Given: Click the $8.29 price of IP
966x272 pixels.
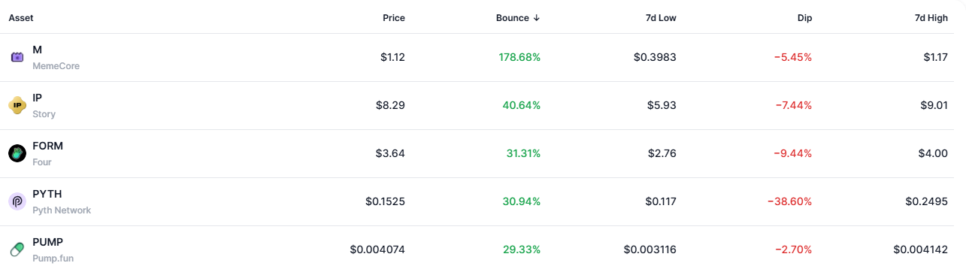Looking at the screenshot, I should [390, 105].
